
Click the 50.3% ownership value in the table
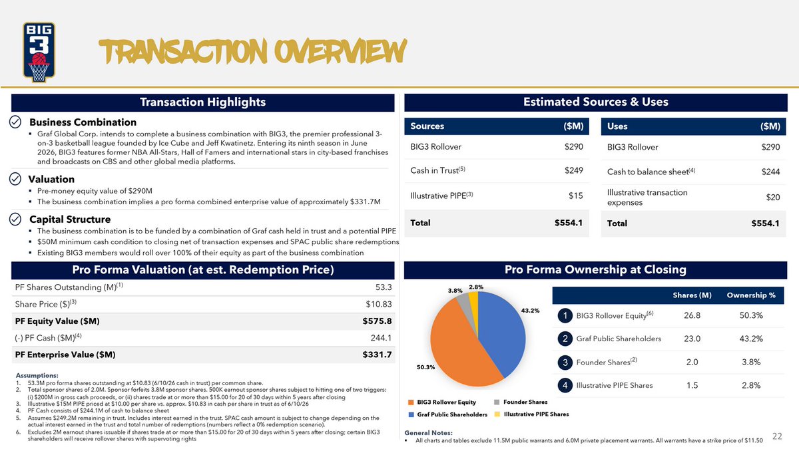[751, 315]
